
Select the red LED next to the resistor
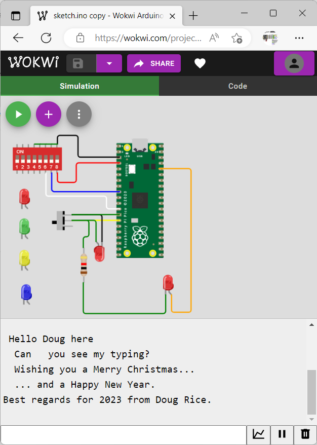click(x=99, y=252)
